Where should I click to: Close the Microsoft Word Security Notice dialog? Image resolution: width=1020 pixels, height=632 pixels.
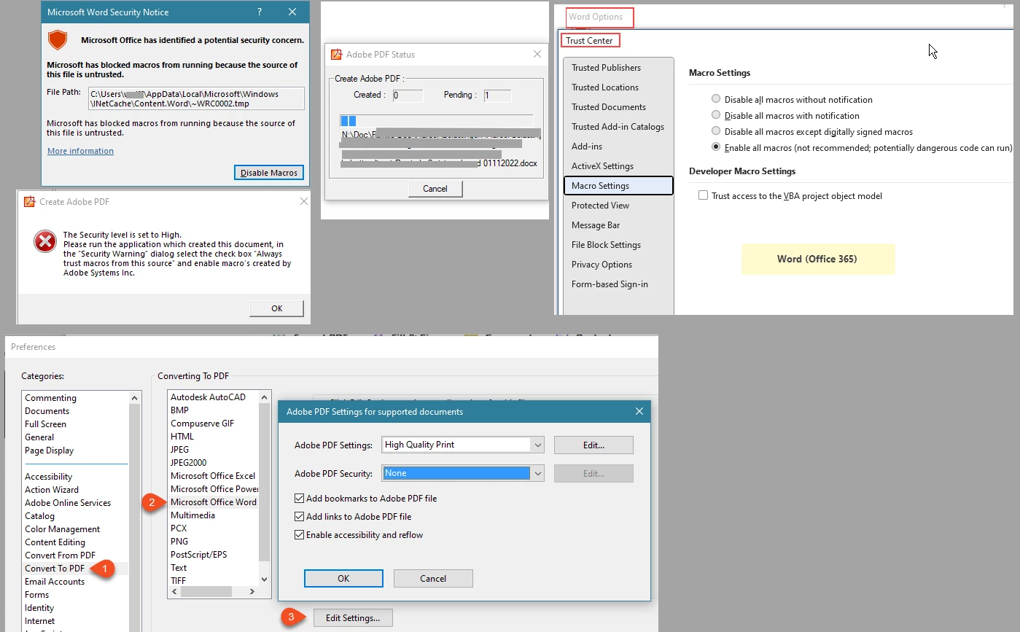292,12
